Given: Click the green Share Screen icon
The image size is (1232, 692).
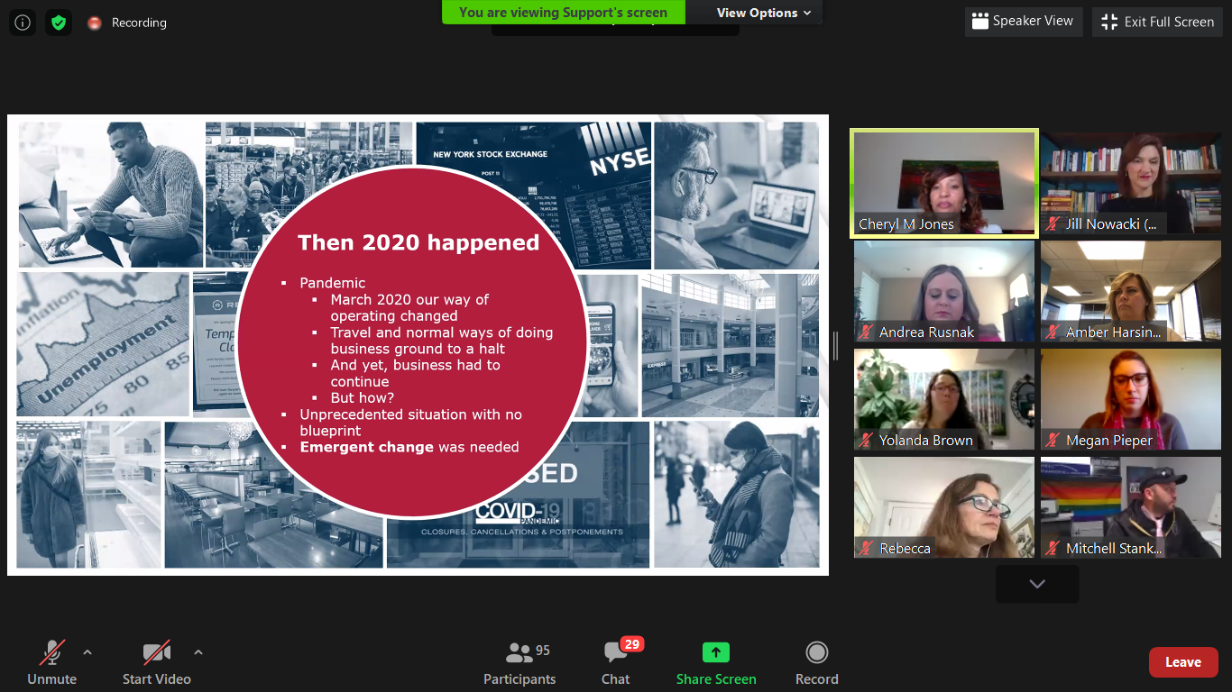Looking at the screenshot, I should click(716, 652).
